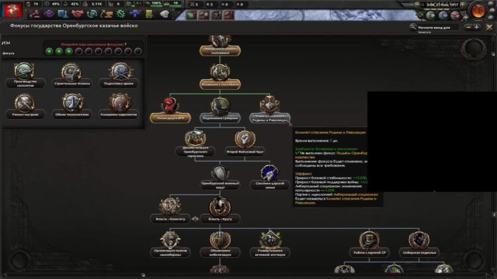Open the trade arrows icon
This screenshot has height=279, width=497.
91,14
